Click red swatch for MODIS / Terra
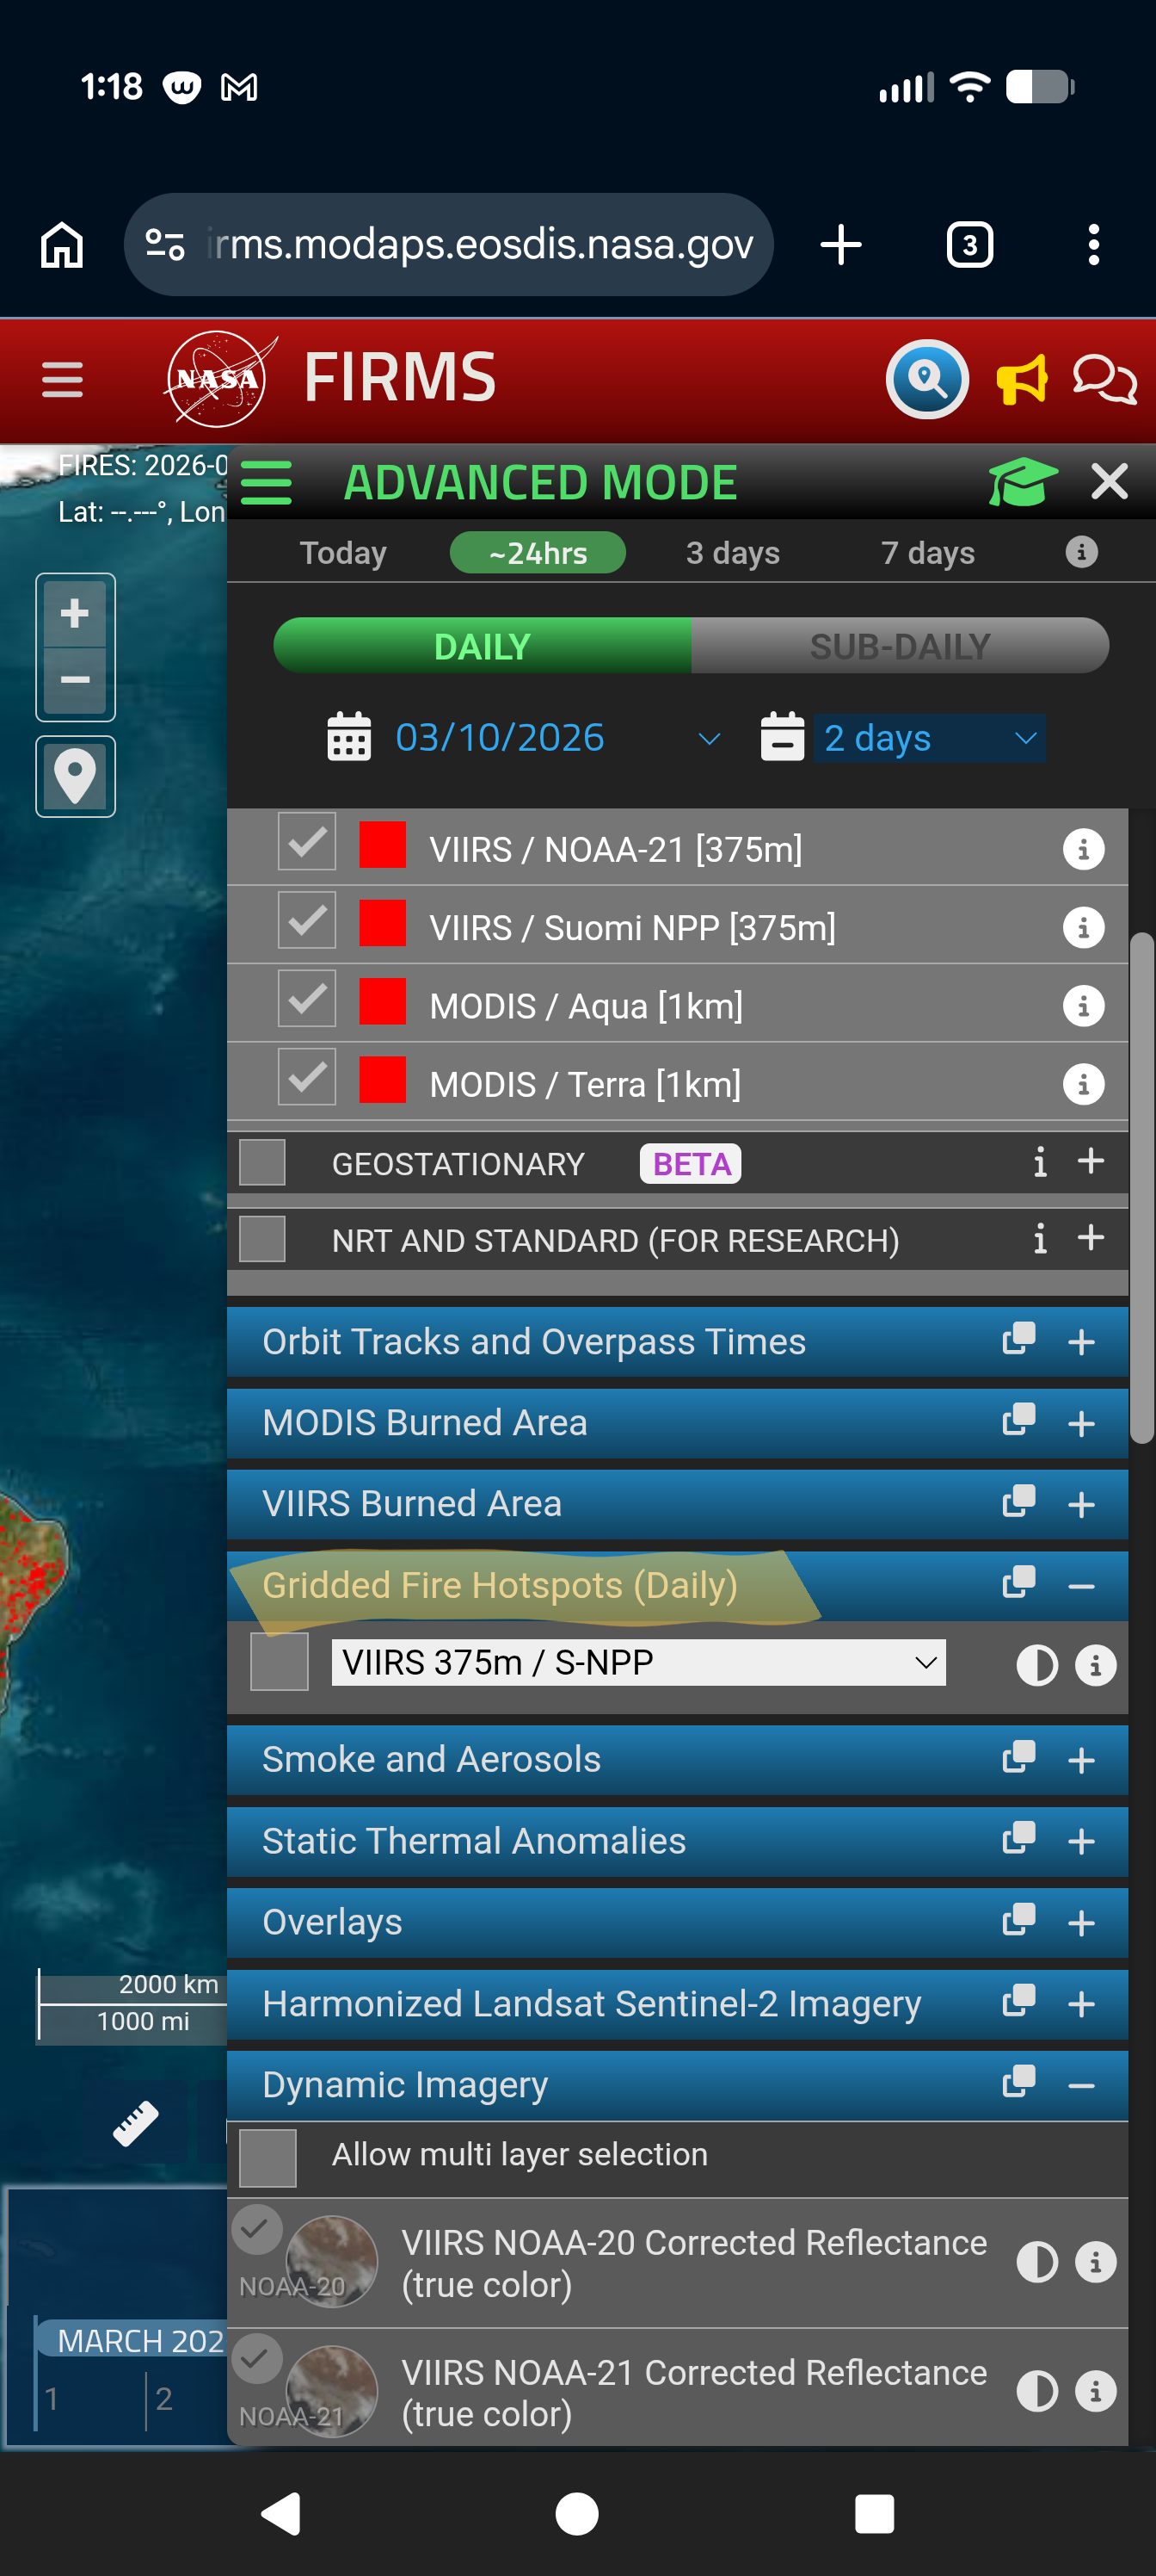The width and height of the screenshot is (1156, 2576). tap(383, 1079)
